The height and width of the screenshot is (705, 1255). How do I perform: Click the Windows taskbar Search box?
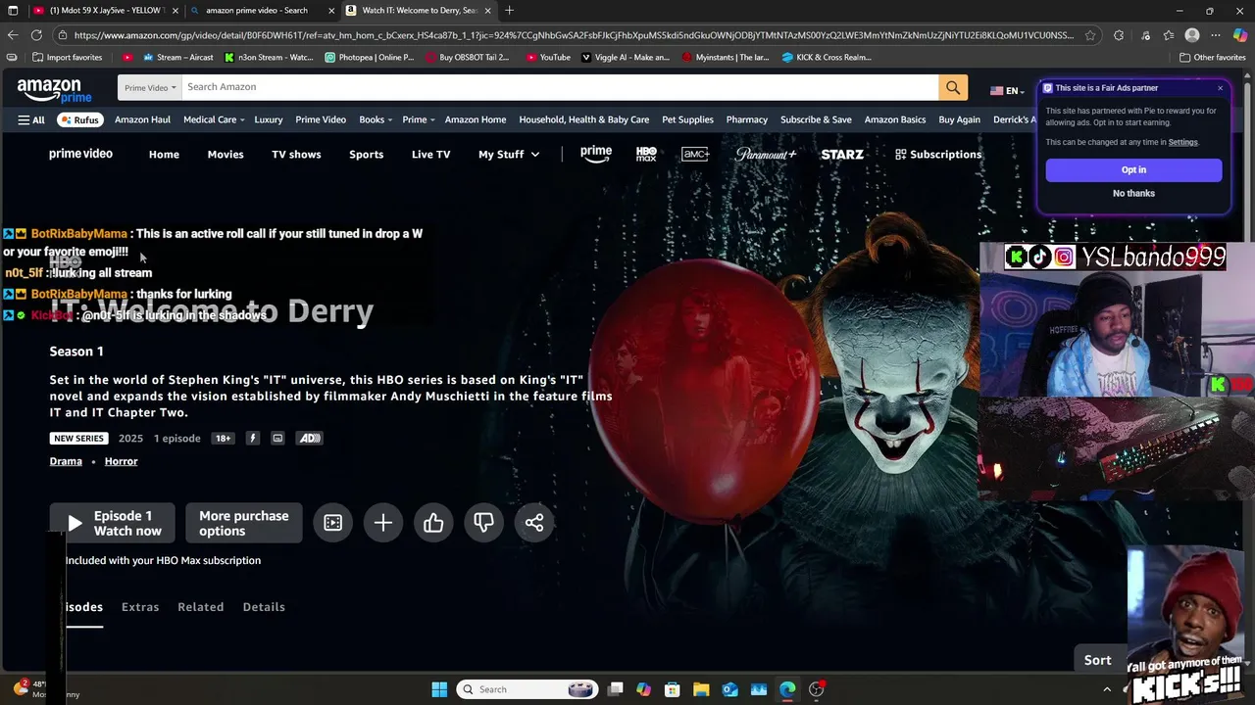pyautogui.click(x=527, y=689)
